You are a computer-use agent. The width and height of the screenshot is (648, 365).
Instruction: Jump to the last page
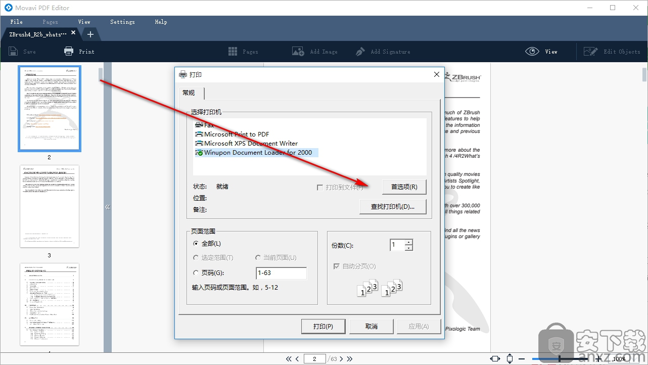tap(350, 359)
